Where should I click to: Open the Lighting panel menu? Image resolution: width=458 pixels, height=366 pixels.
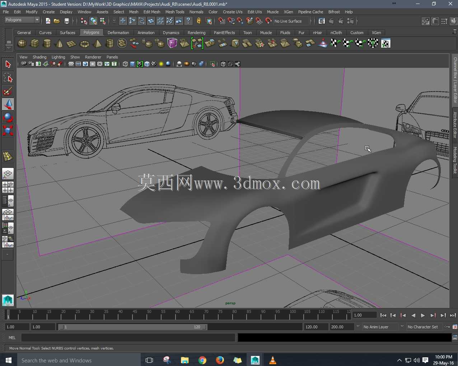pyautogui.click(x=58, y=57)
